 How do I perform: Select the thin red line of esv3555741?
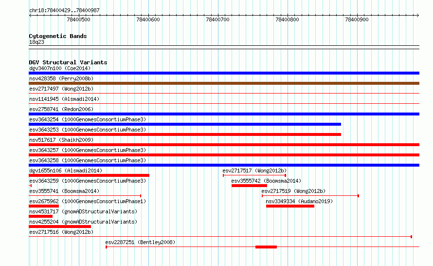pyautogui.click(x=85, y=196)
